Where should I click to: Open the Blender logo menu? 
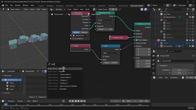tap(3, 5)
